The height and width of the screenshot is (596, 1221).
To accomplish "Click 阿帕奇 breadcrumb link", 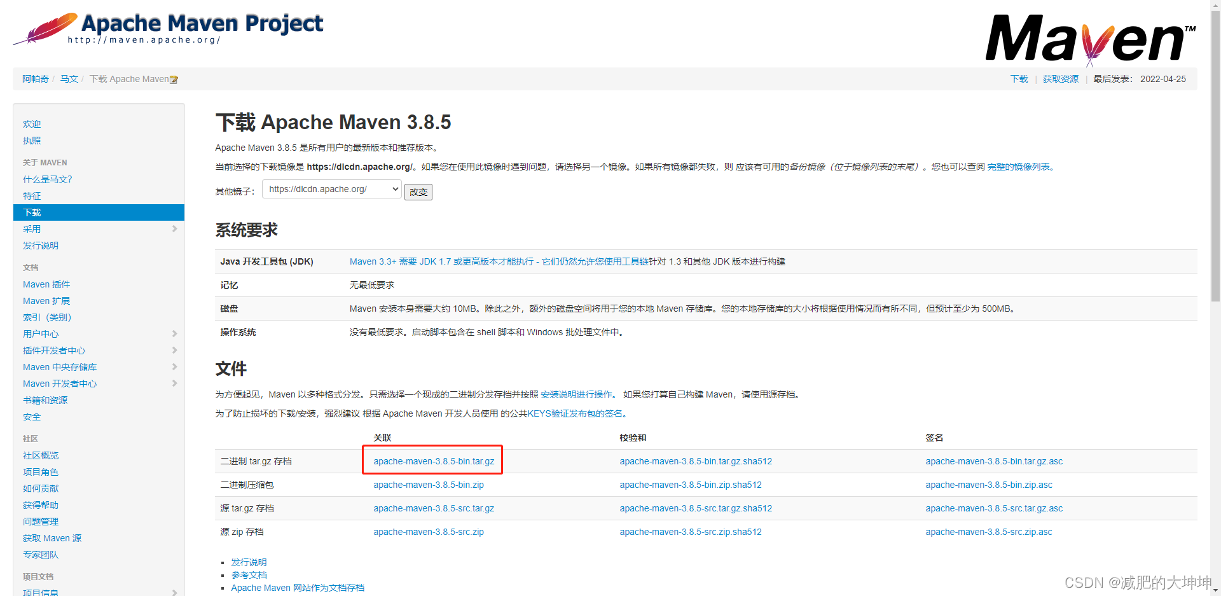I will (x=36, y=79).
